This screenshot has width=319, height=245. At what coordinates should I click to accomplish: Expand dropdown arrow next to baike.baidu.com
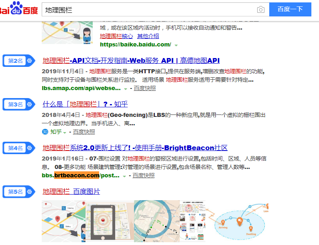[176, 45]
